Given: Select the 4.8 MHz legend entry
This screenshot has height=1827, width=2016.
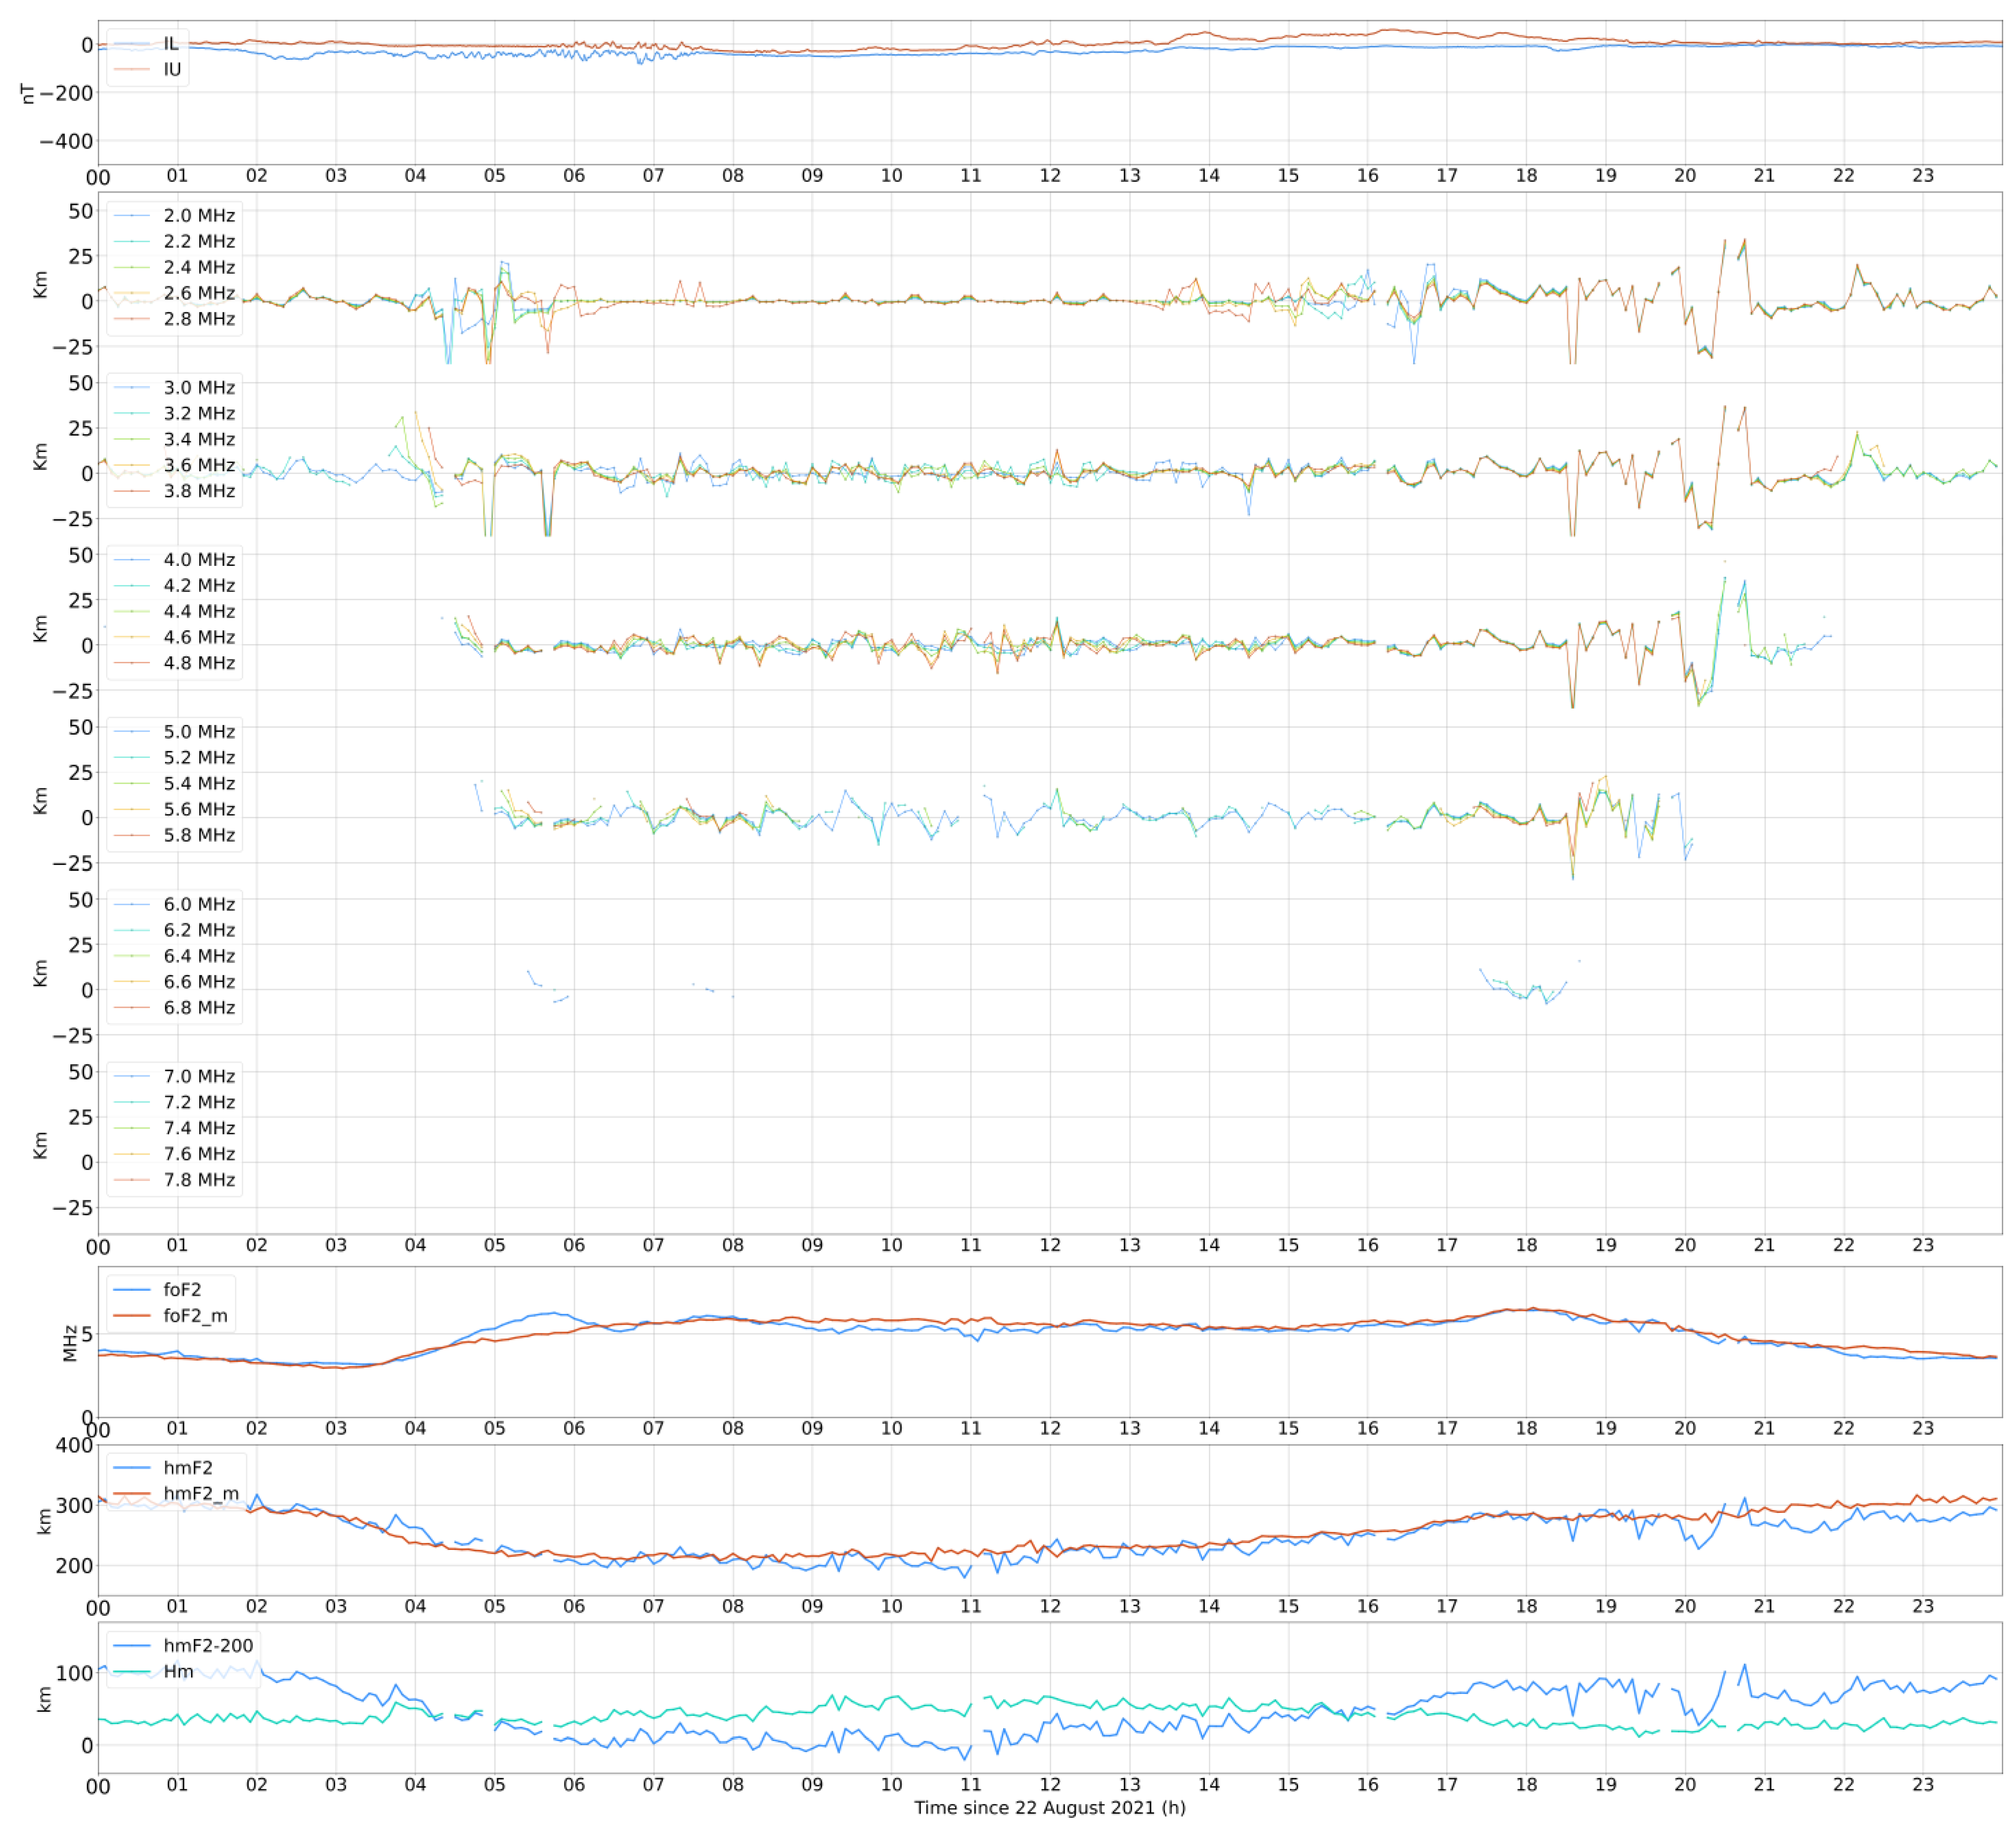Looking at the screenshot, I should 199,663.
